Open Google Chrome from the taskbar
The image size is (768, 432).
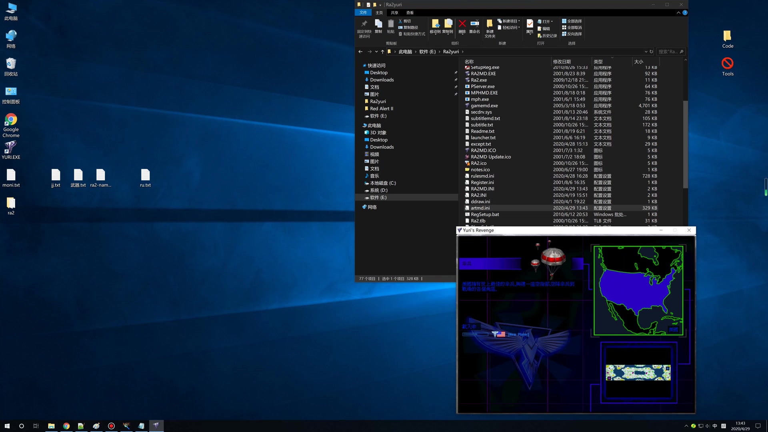click(x=66, y=426)
